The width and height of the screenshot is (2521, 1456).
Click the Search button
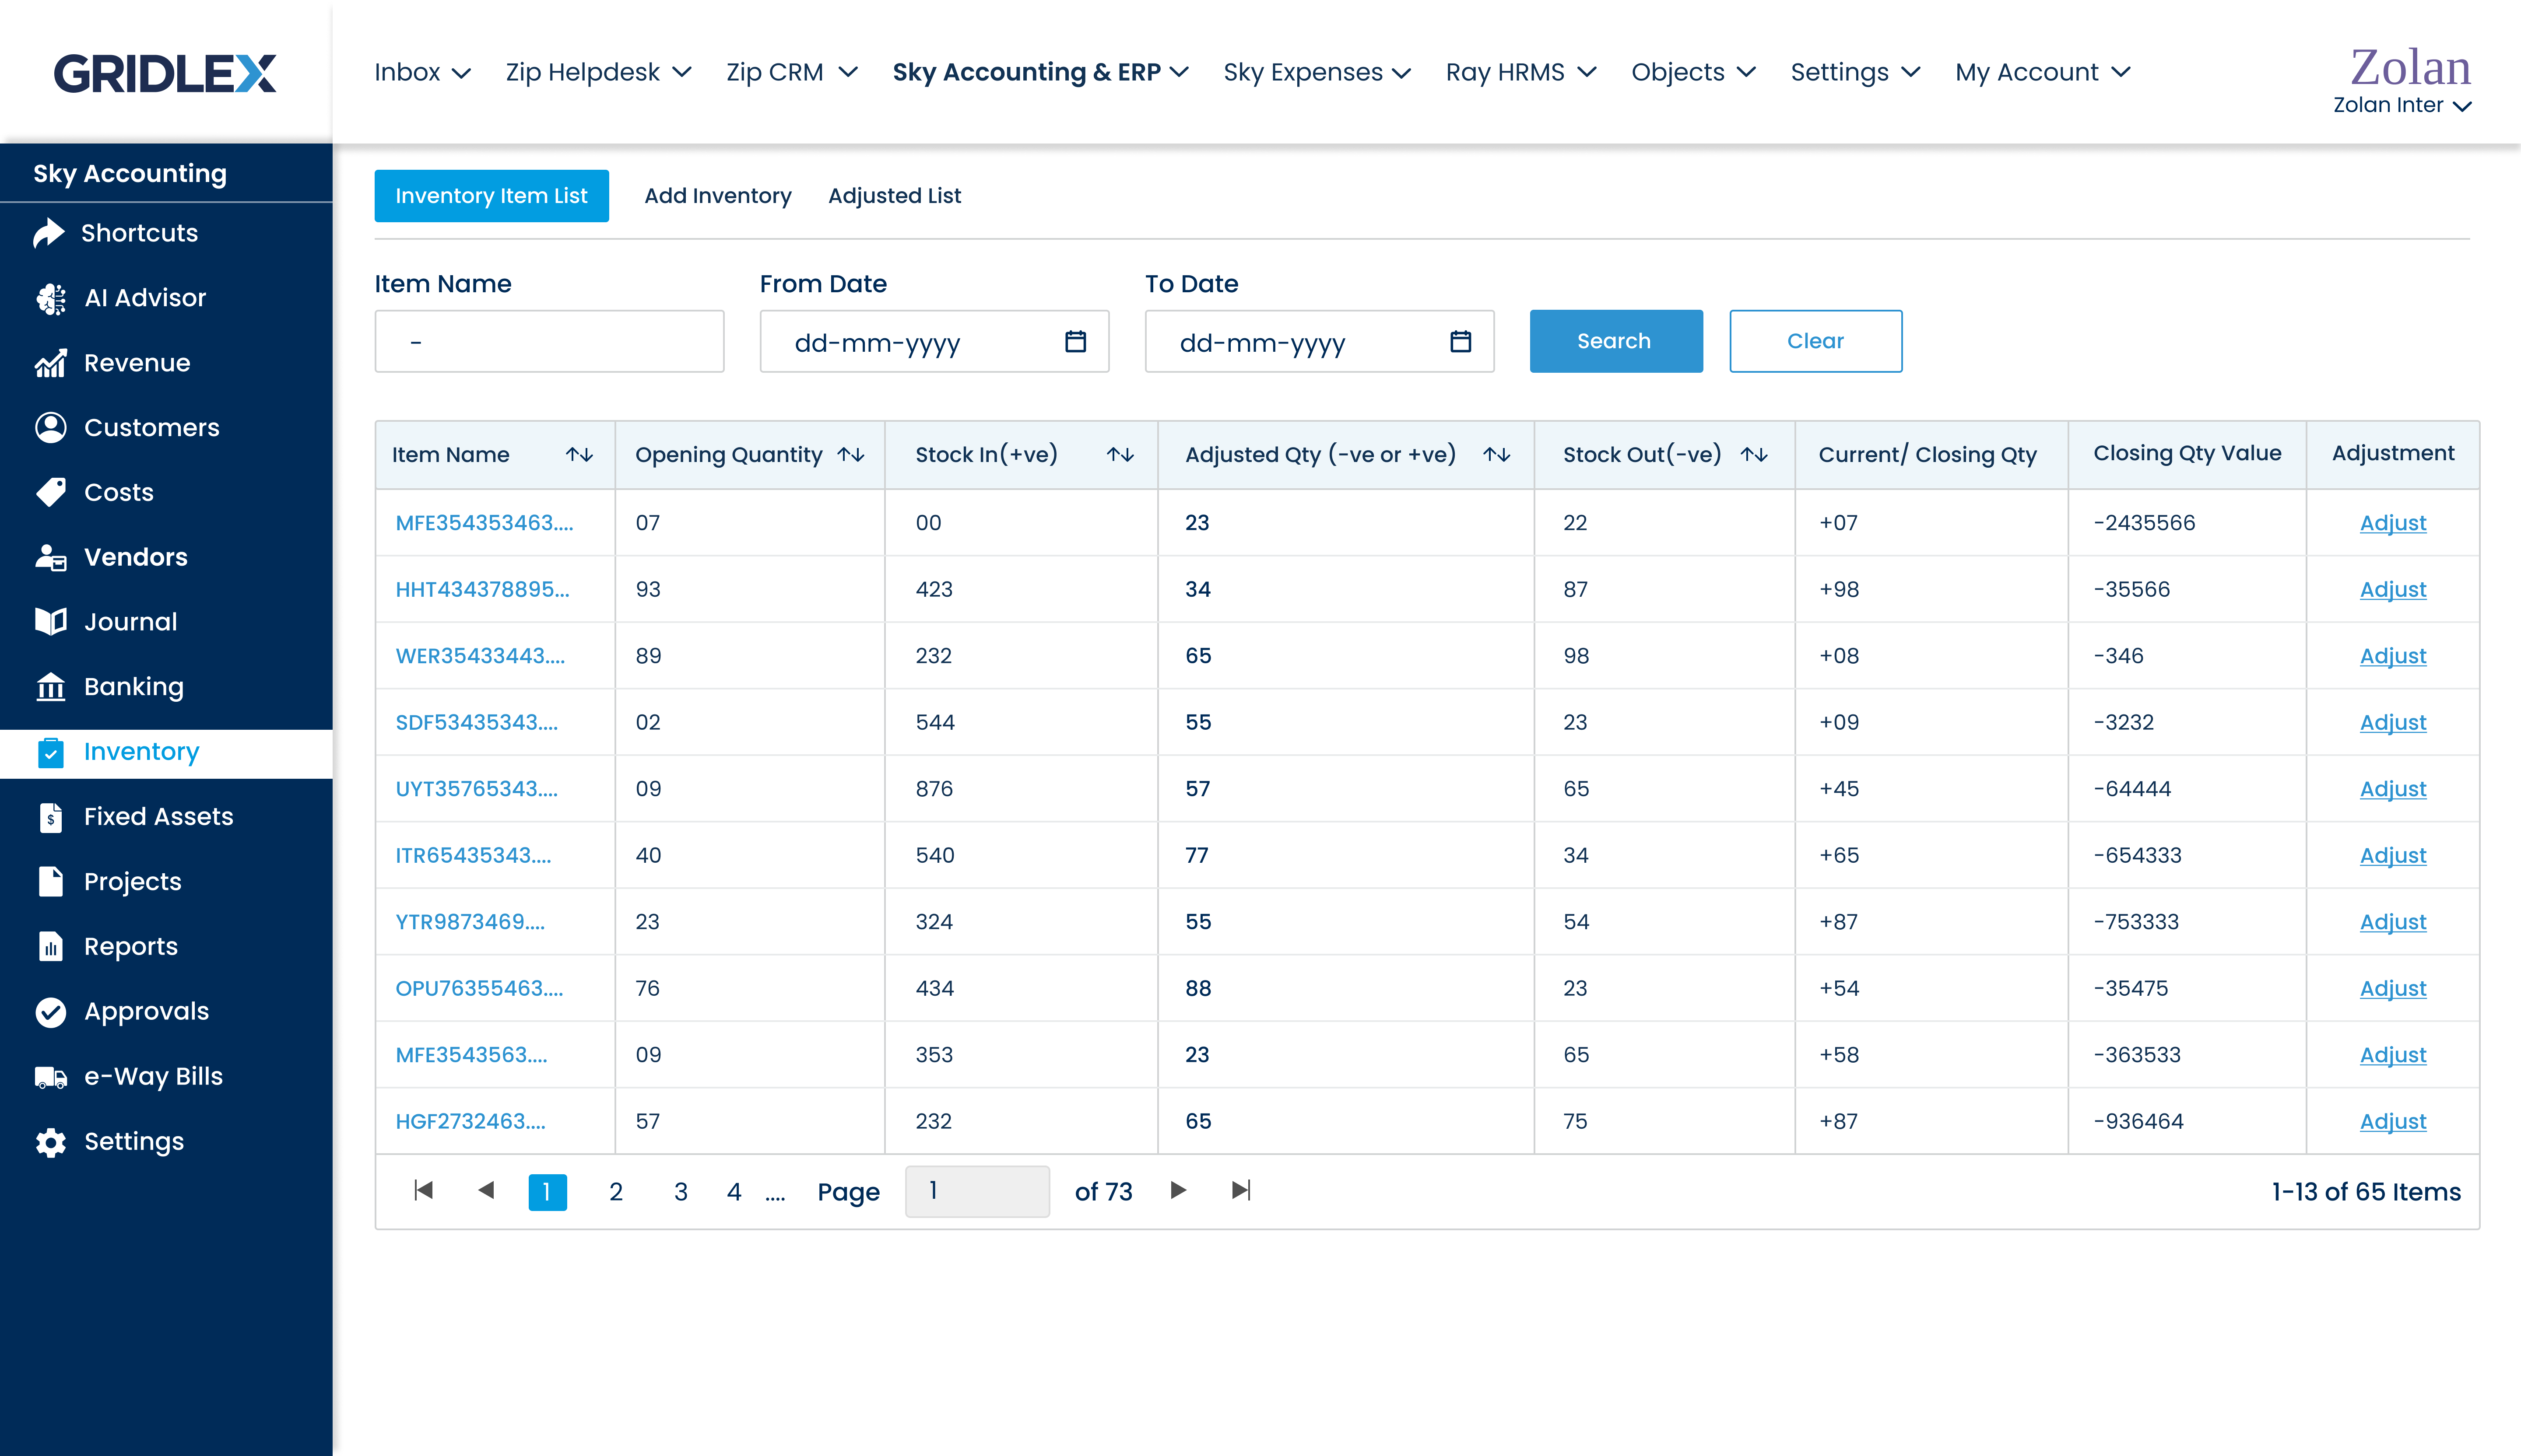pos(1615,341)
